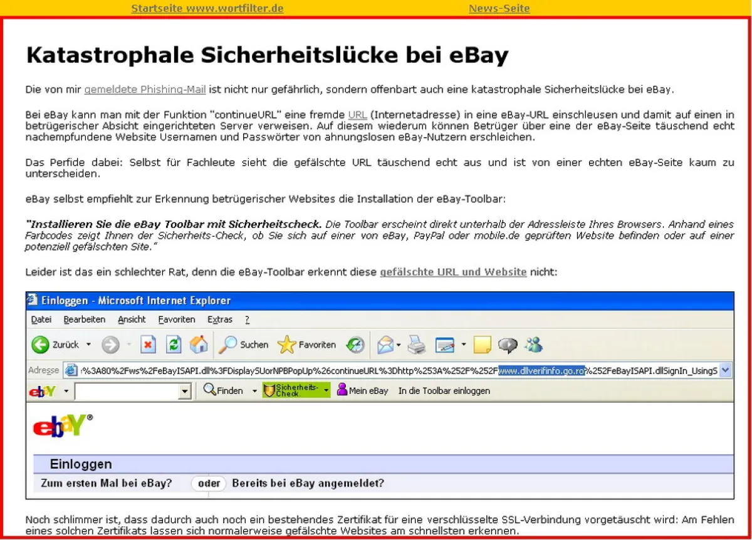
Task: Click the red X stop loading icon
Action: click(148, 345)
